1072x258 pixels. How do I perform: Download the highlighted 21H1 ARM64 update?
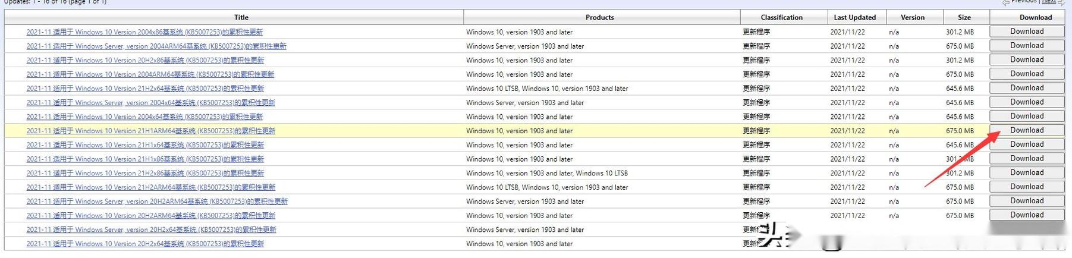1026,130
